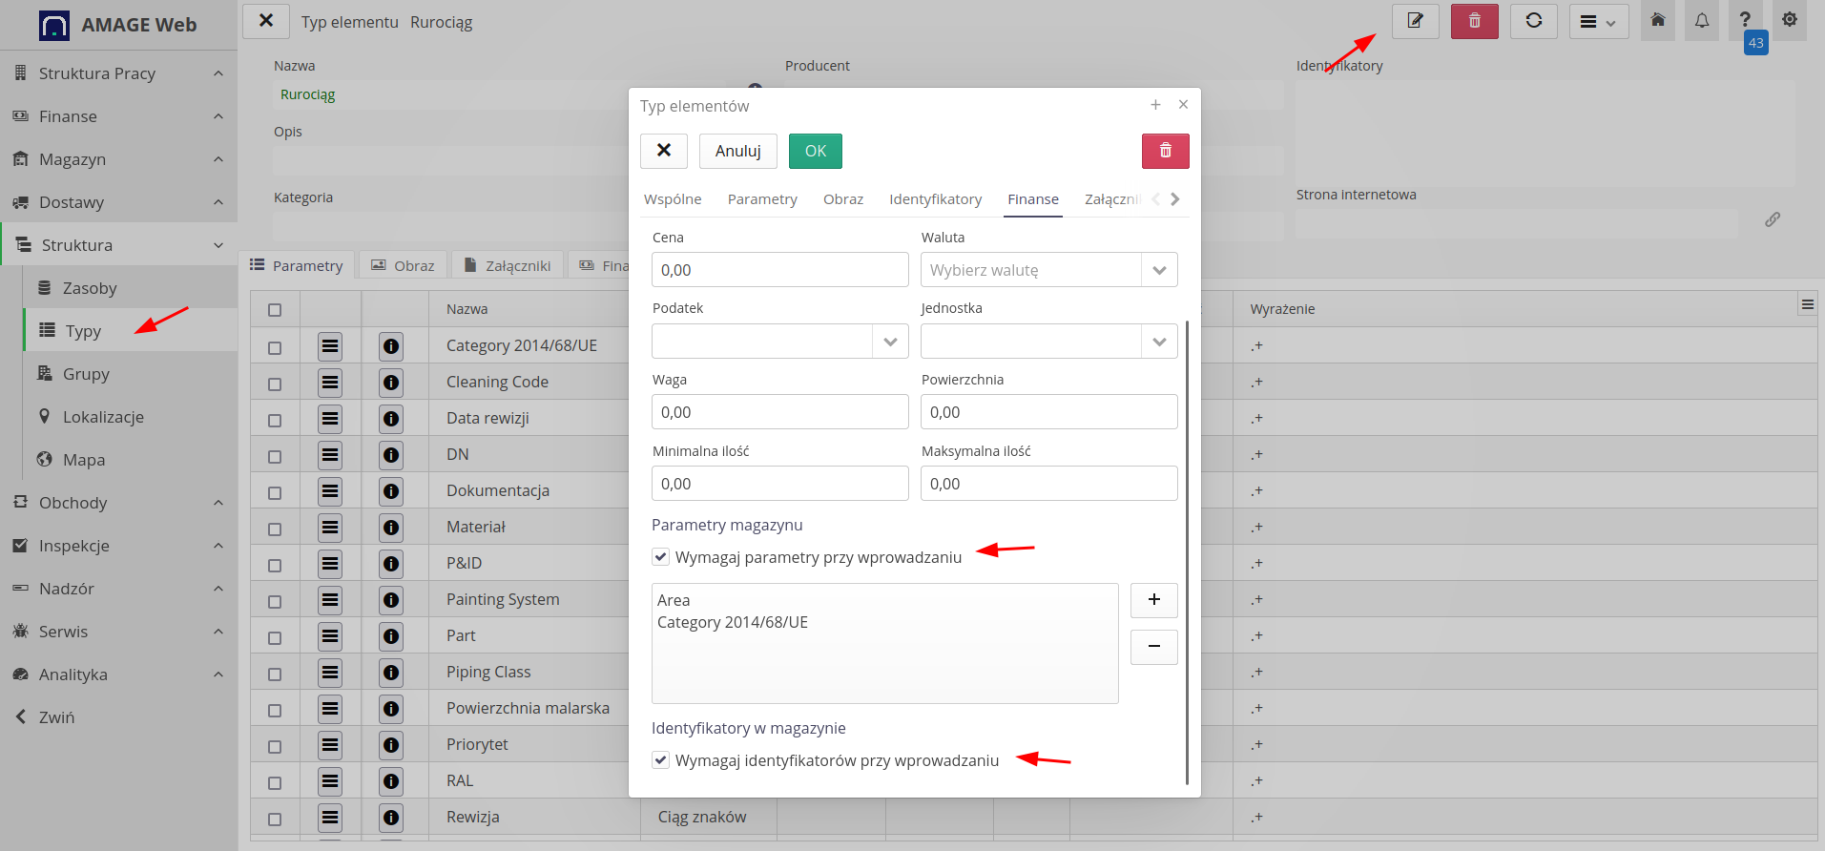1825x851 pixels.
Task: Click the edit pencil icon in top toolbar
Action: [x=1415, y=21]
